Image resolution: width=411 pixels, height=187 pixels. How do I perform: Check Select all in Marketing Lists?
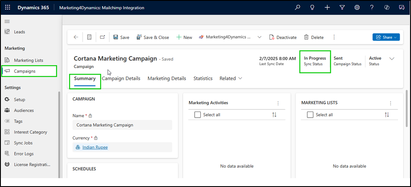[x=310, y=115]
